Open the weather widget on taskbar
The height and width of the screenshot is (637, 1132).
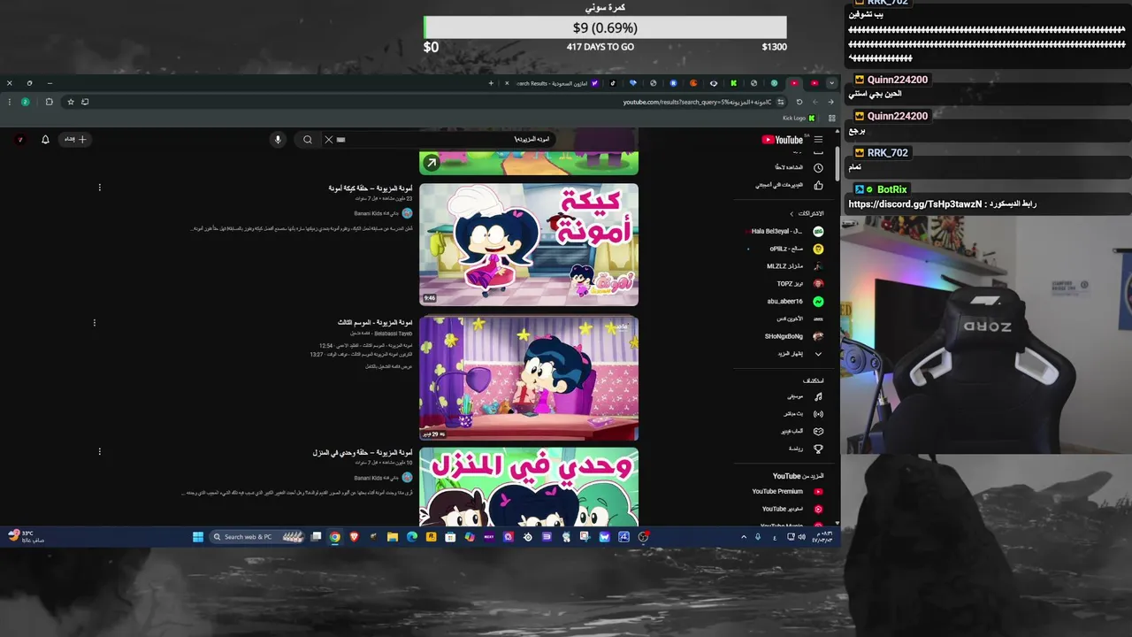tap(25, 537)
